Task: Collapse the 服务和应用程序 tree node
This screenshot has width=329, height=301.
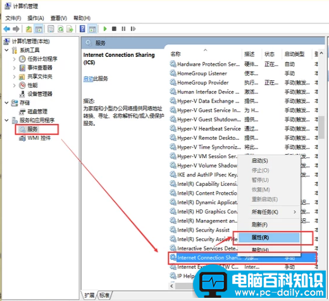Action: (x=7, y=120)
